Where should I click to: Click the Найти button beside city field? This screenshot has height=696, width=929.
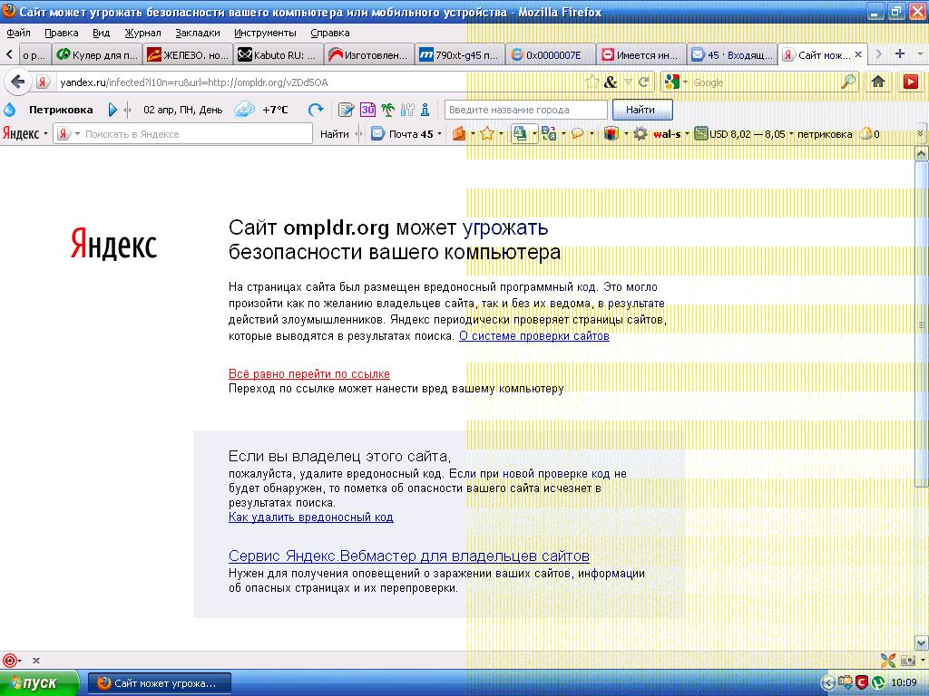click(641, 110)
